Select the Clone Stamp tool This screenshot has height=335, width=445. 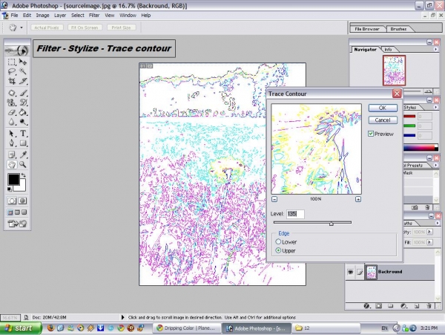pos(12,103)
